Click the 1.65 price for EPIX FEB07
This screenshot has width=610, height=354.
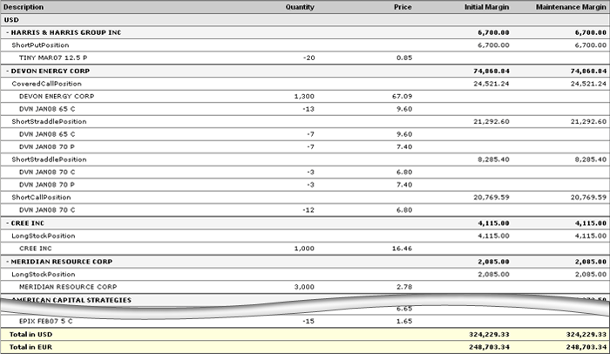[x=404, y=321]
